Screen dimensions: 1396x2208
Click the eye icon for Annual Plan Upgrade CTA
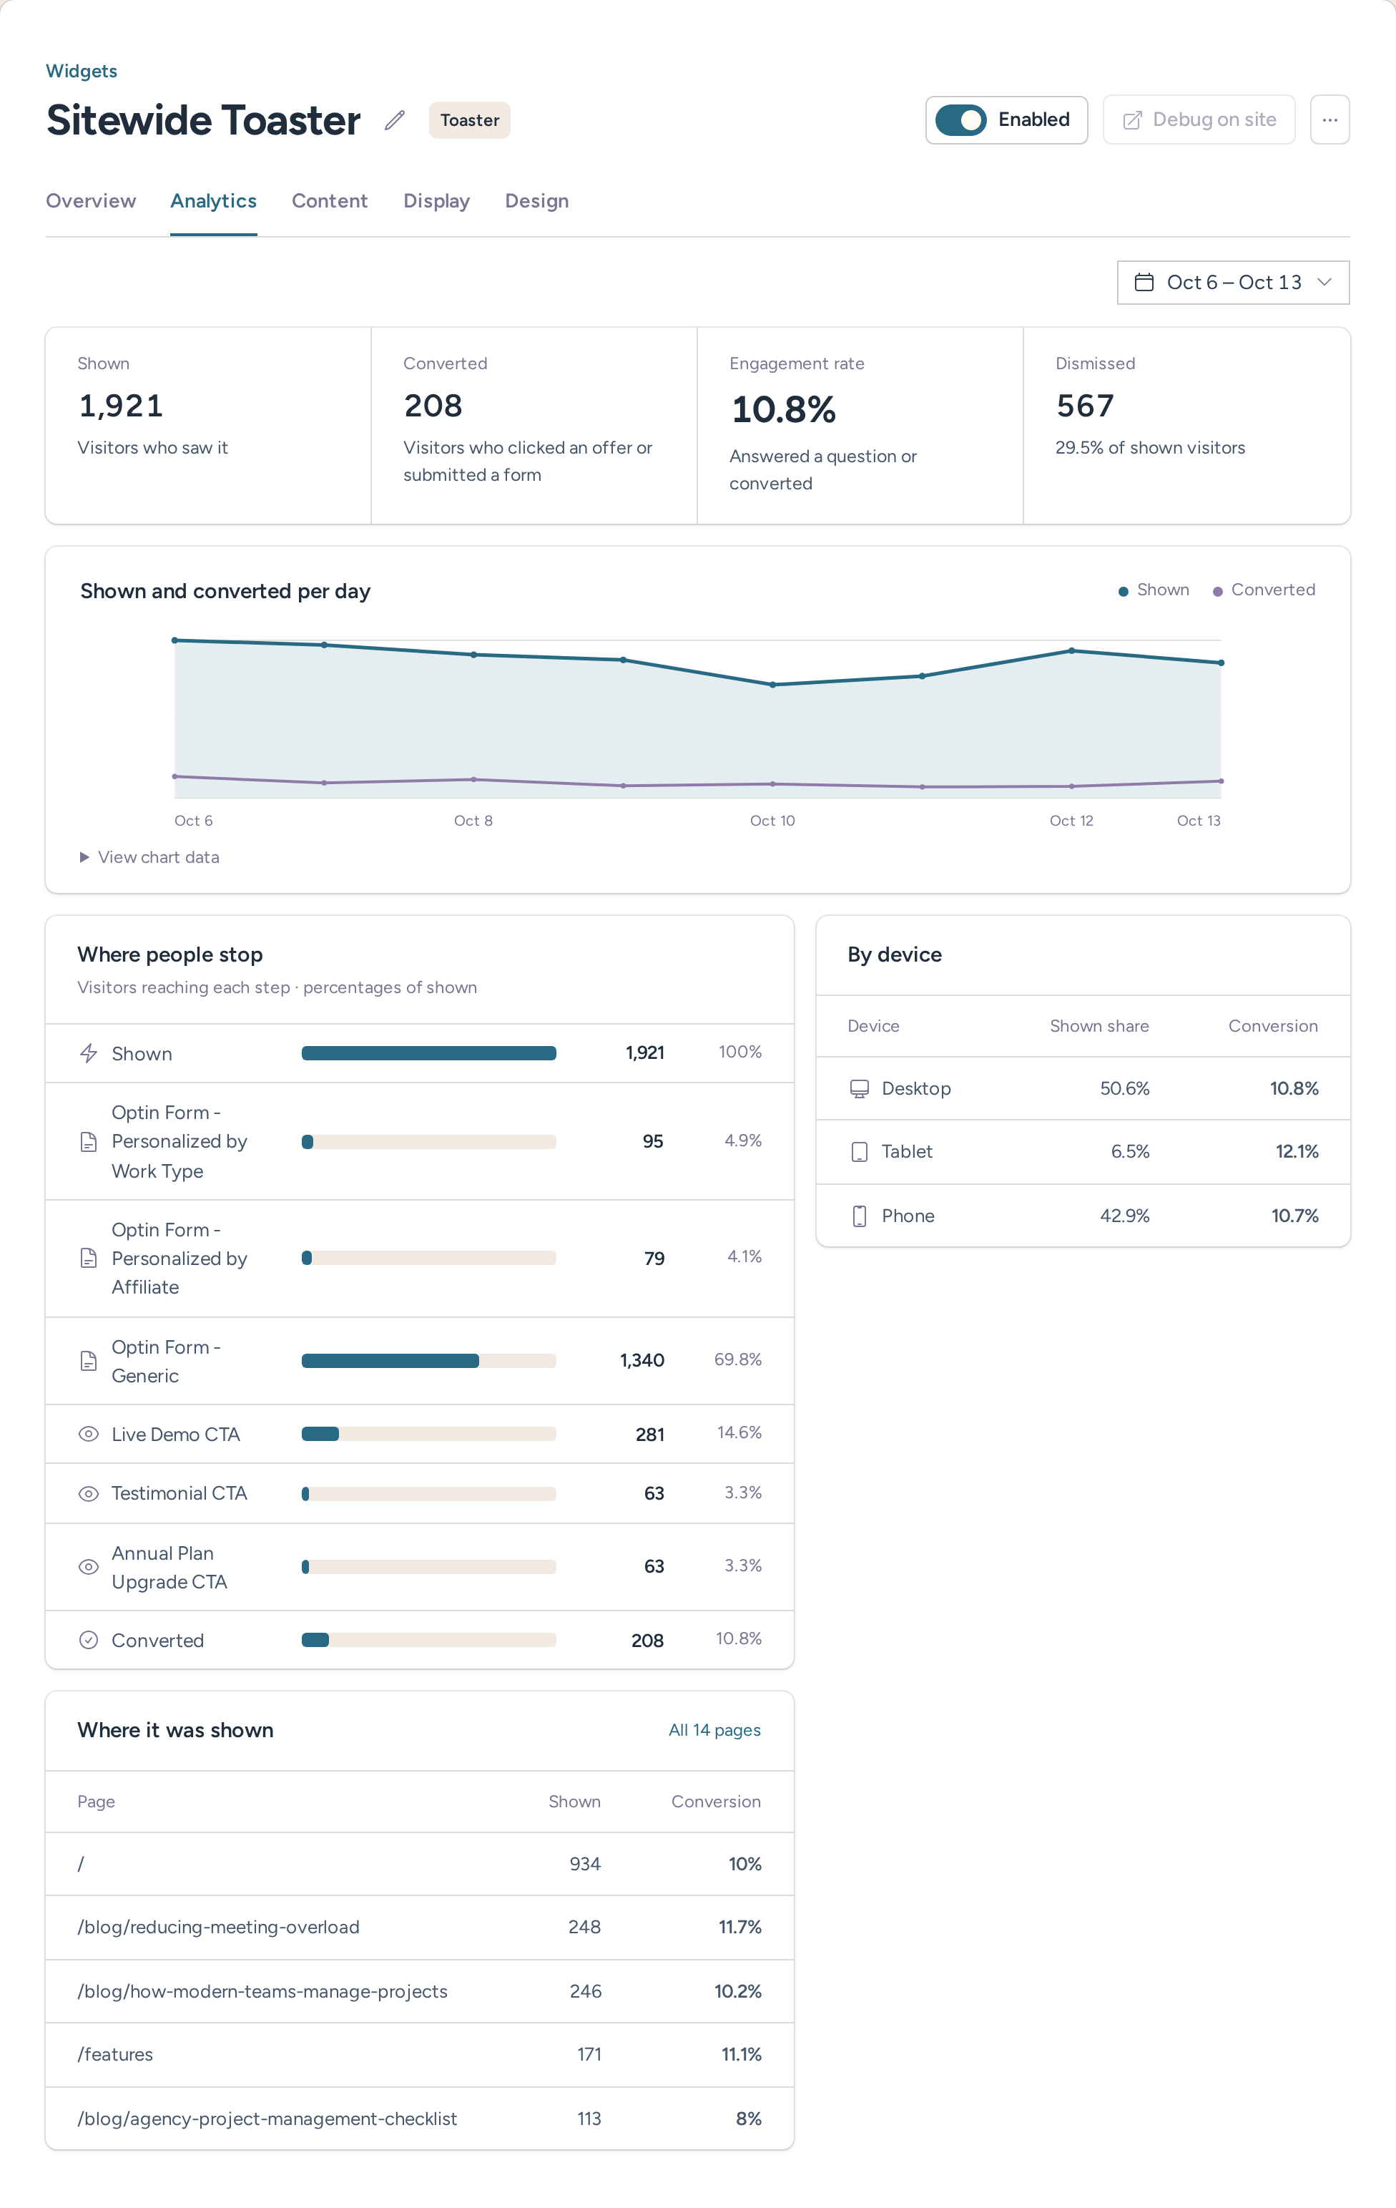pos(89,1567)
